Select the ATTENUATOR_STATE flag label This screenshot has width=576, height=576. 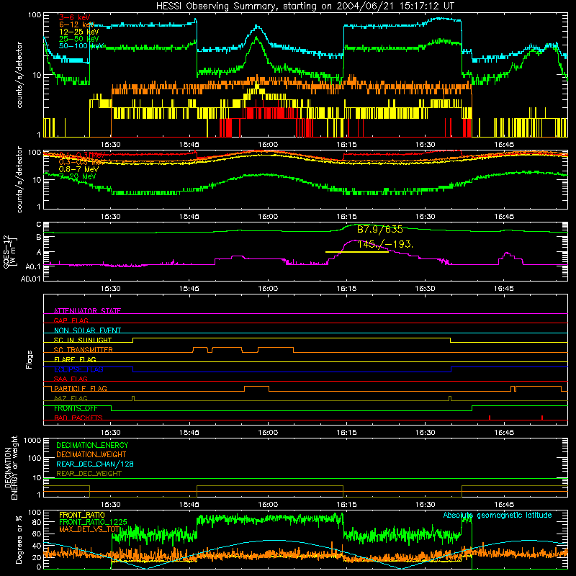(x=87, y=311)
